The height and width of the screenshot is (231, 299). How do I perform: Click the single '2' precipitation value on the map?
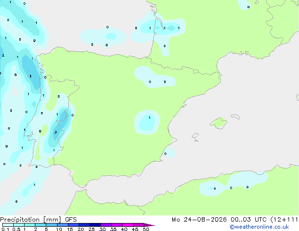3,56
